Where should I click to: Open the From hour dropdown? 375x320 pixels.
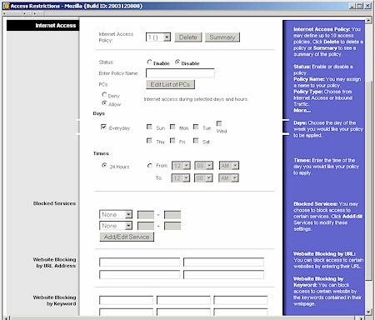pos(181,166)
